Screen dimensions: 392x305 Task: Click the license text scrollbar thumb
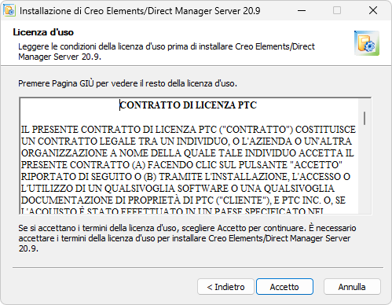(x=365, y=118)
